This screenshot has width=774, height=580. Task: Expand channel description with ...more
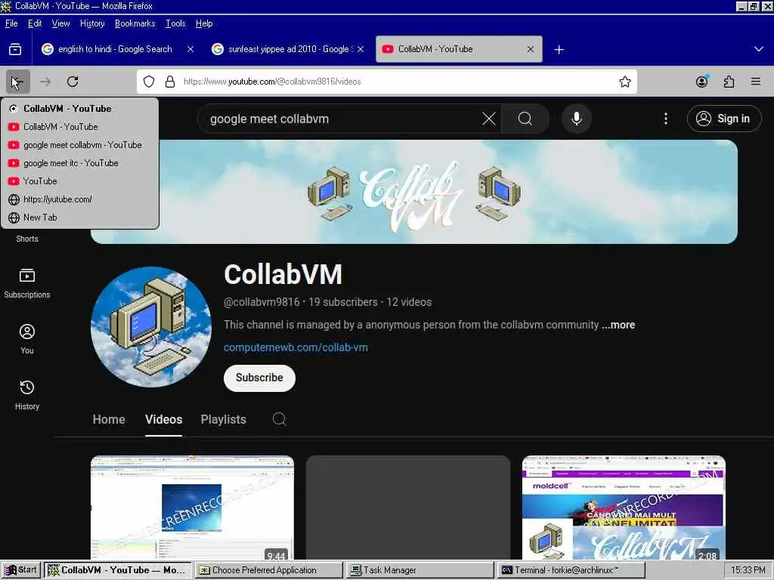(x=618, y=325)
